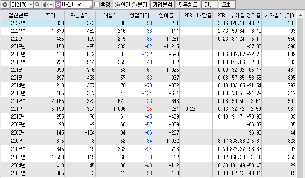Click the stock code input field 012170
Image resolution: width=305 pixels, height=178 pixels.
click(19, 5)
